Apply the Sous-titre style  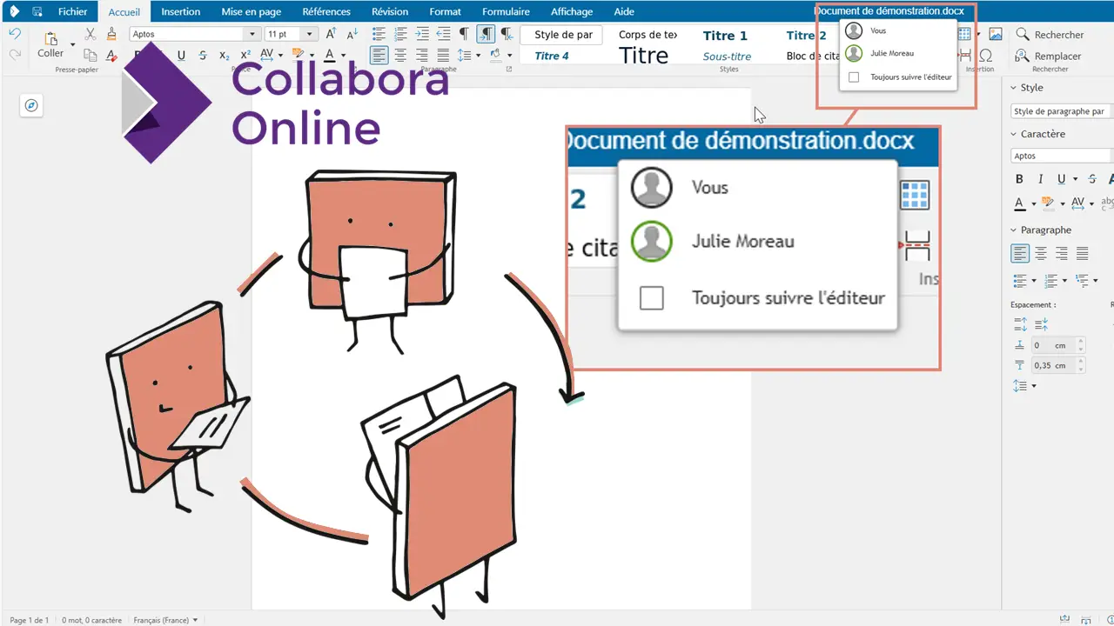(727, 57)
